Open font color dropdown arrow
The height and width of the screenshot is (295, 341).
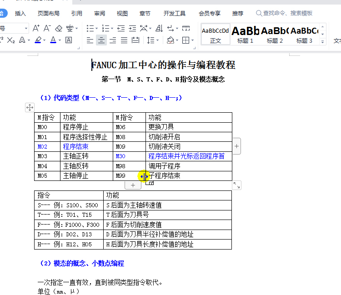tap(60, 40)
